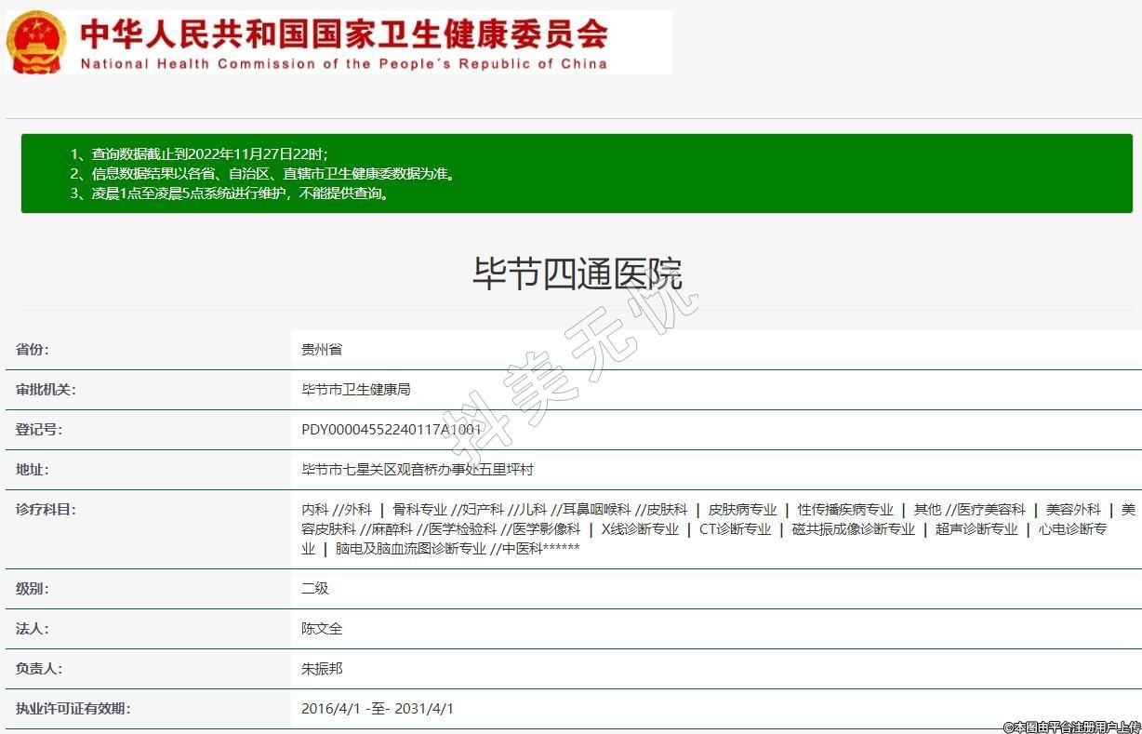Click the legal representative name 陈文全
Image resolution: width=1142 pixels, height=734 pixels.
point(322,629)
